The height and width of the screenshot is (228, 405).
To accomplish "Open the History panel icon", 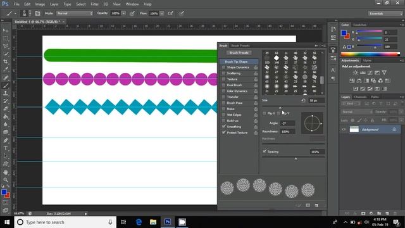I will (333, 29).
